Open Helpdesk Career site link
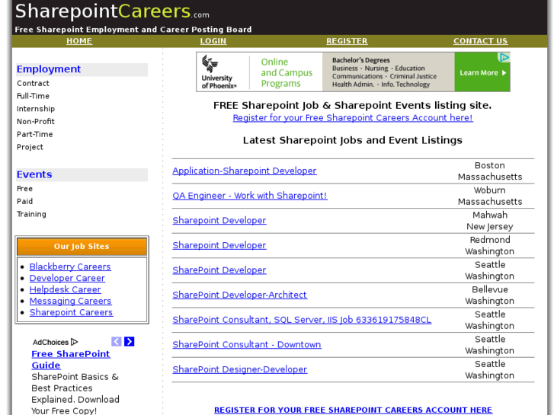Screen dimensions: 554x415 coord(65,289)
